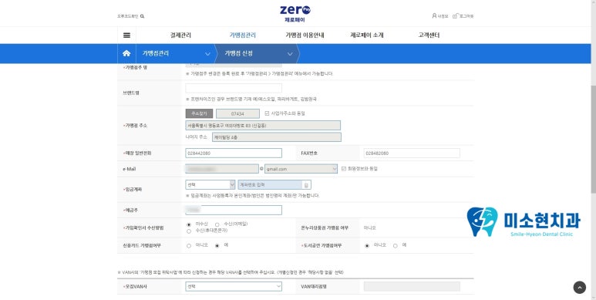
Task: Select 수신(휴대폰문자) radio option
Action: pyautogui.click(x=189, y=231)
